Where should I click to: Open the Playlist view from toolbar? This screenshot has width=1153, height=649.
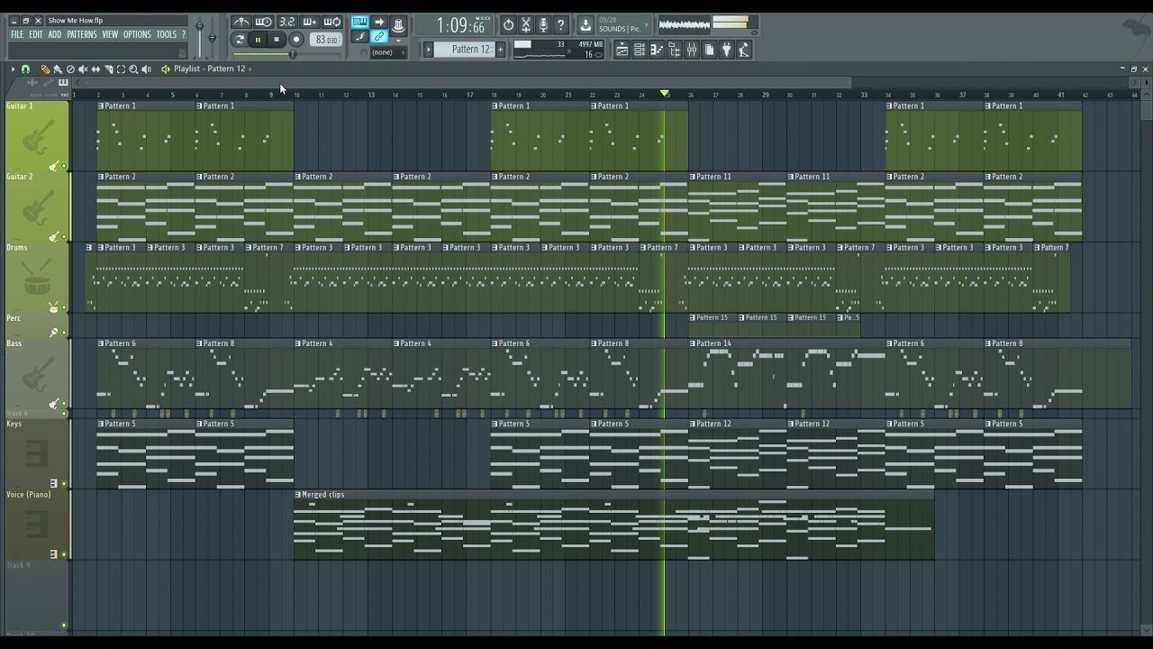tap(622, 50)
